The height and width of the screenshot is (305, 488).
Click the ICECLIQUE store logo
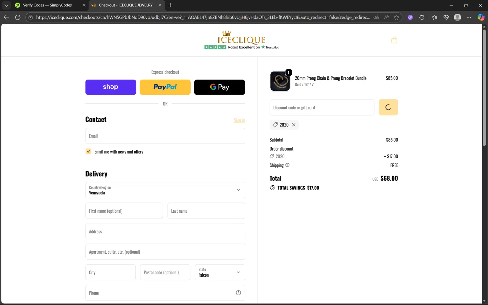[241, 38]
